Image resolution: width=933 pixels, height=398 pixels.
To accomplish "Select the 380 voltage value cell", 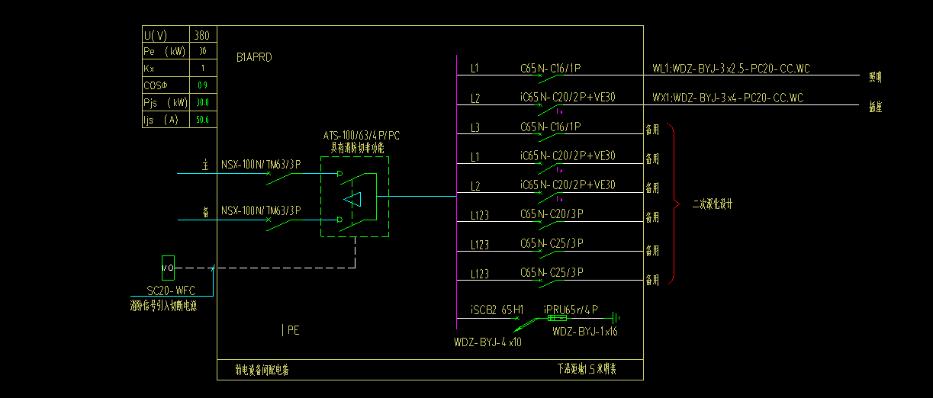I will click(202, 35).
